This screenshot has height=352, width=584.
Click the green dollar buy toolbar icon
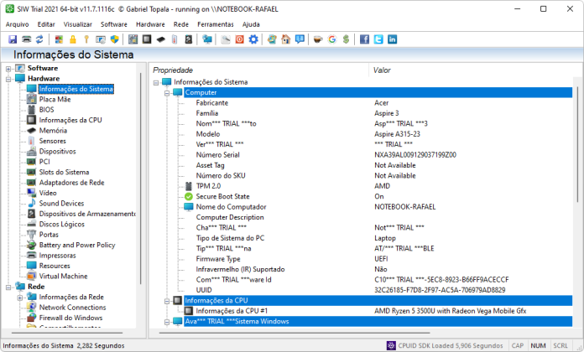346,39
